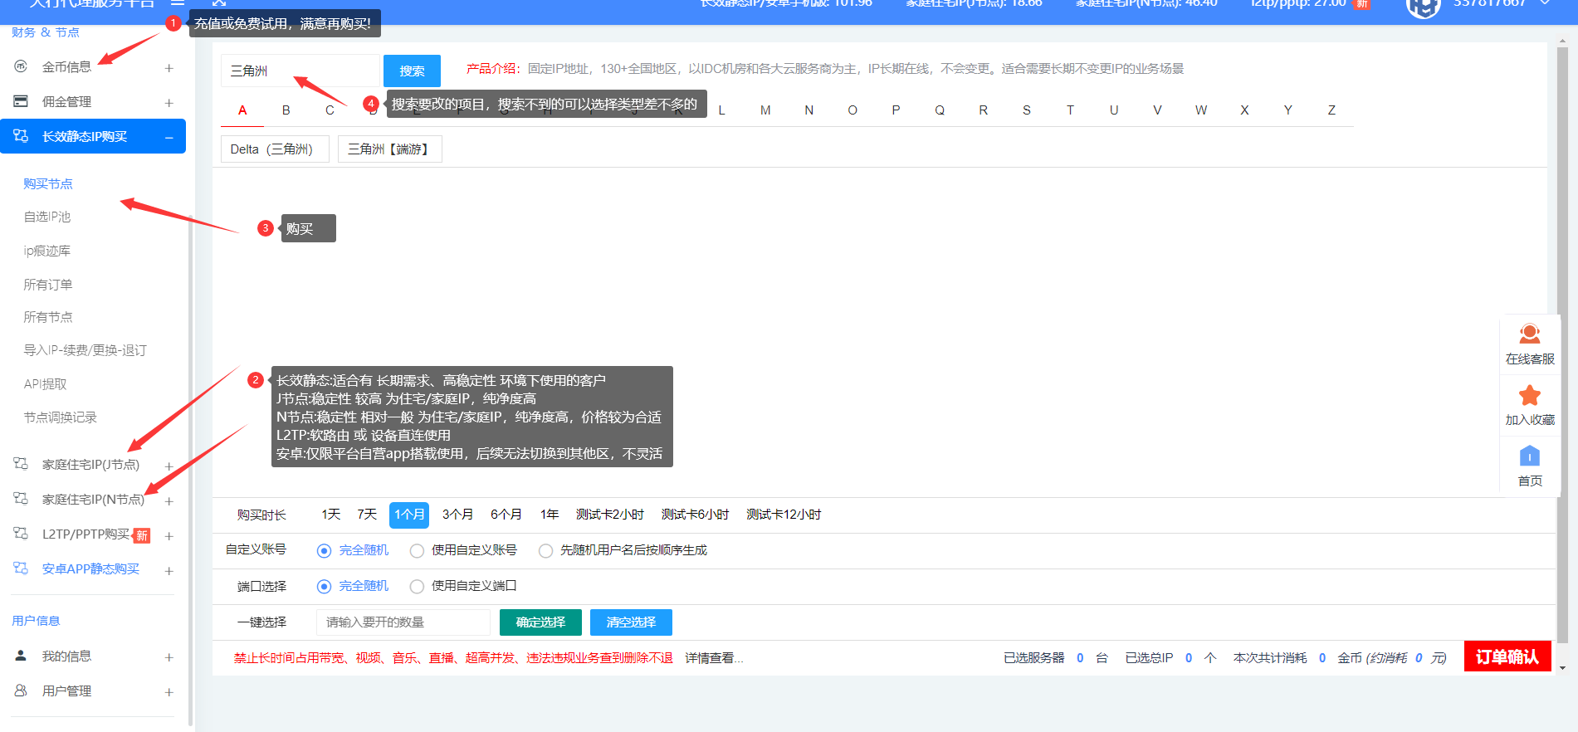Open 所有订单 in the sidebar
The width and height of the screenshot is (1578, 732).
pos(48,285)
